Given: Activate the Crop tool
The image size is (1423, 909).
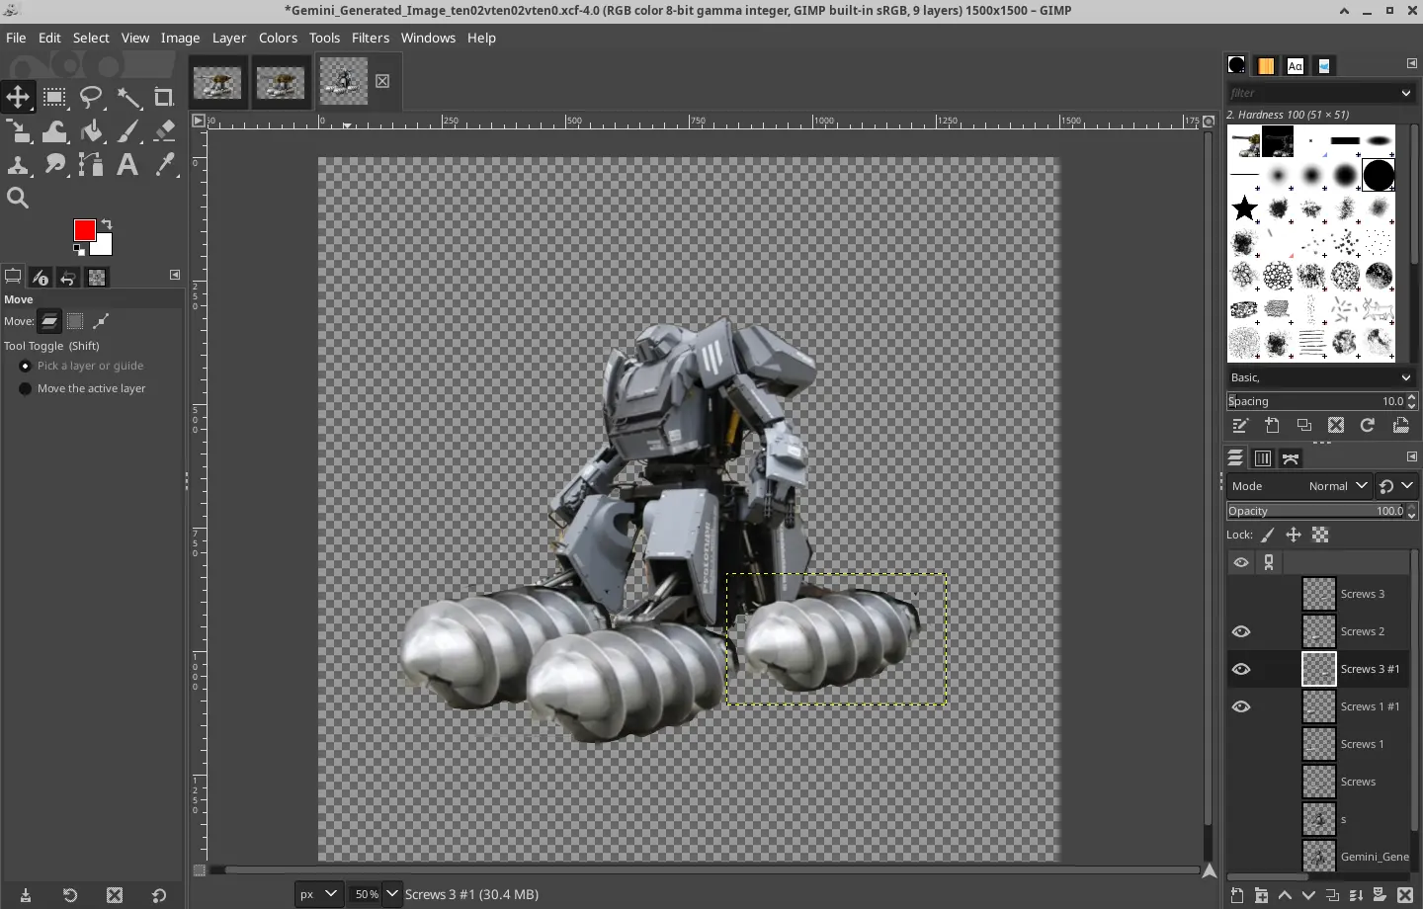Looking at the screenshot, I should point(164,97).
